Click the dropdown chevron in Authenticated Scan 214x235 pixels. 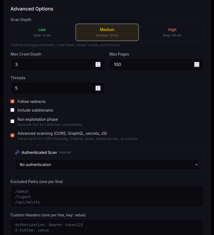point(196,165)
